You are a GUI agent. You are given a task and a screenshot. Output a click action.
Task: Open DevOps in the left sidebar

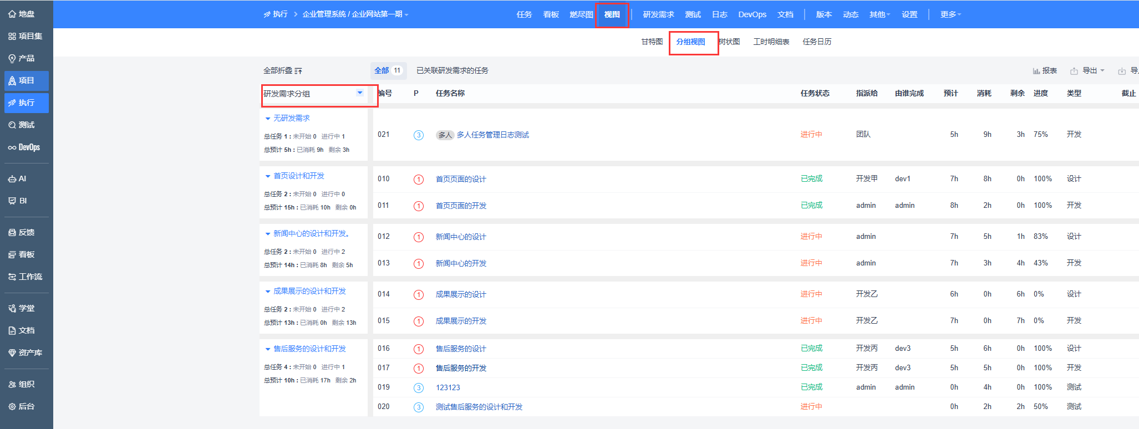[x=24, y=147]
